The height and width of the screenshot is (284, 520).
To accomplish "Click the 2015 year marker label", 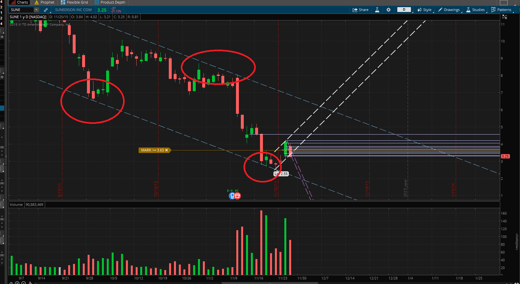I will [x=405, y=188].
